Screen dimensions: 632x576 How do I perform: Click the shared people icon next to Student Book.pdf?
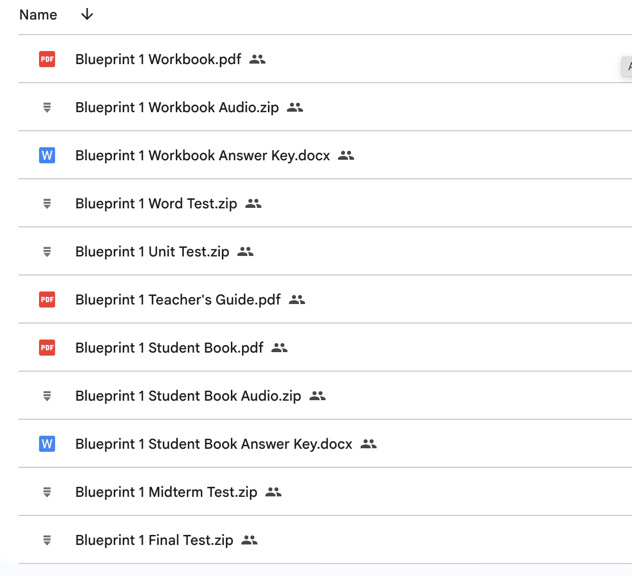click(279, 348)
